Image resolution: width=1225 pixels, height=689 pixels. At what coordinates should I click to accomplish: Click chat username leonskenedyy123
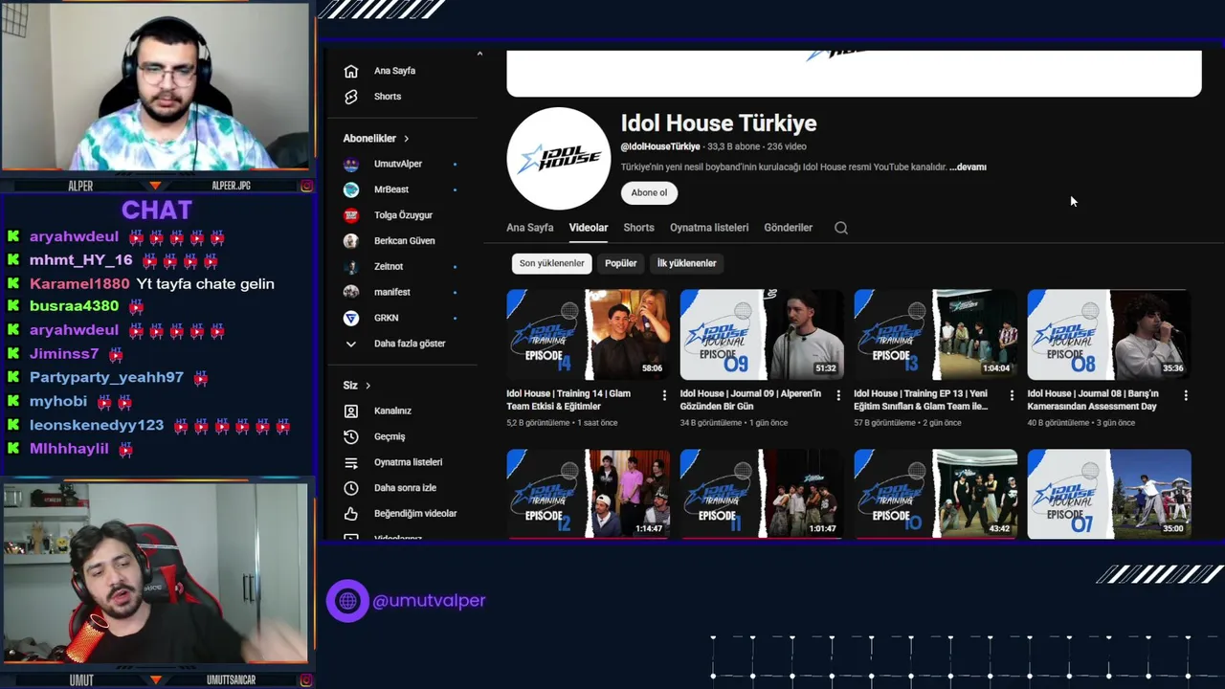coord(97,425)
